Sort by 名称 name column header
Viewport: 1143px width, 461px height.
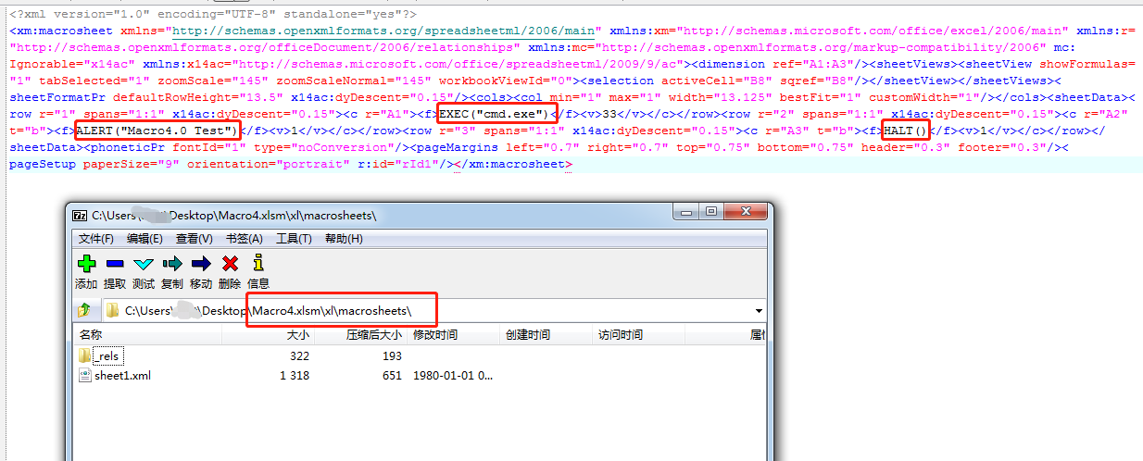[91, 335]
